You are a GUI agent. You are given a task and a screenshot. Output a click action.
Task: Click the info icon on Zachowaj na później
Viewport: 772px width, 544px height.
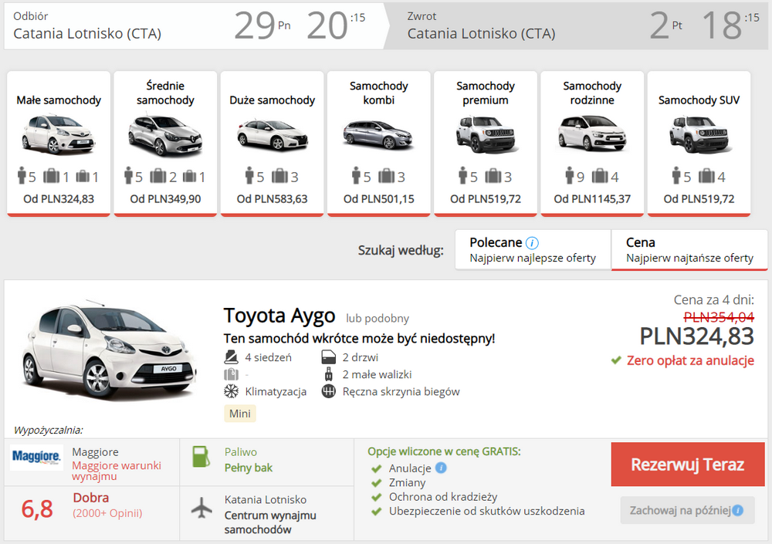(737, 511)
